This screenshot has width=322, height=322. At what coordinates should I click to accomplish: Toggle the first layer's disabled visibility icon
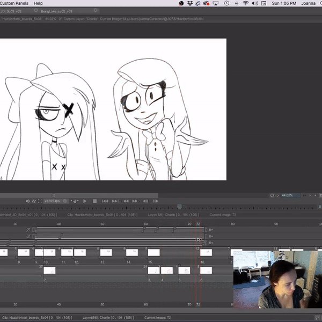click(x=28, y=230)
